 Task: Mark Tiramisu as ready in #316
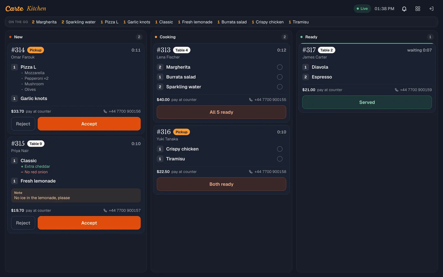pos(280,159)
